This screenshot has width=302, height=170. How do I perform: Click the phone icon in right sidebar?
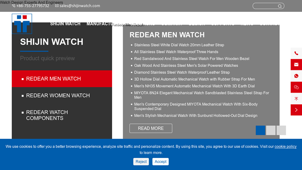click(x=296, y=53)
